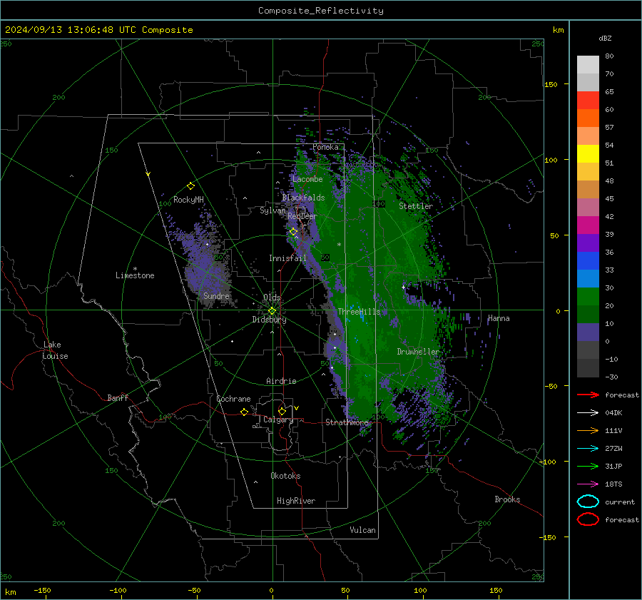Click the orange 111V arrow icon
The width and height of the screenshot is (642, 600).
pos(588,430)
